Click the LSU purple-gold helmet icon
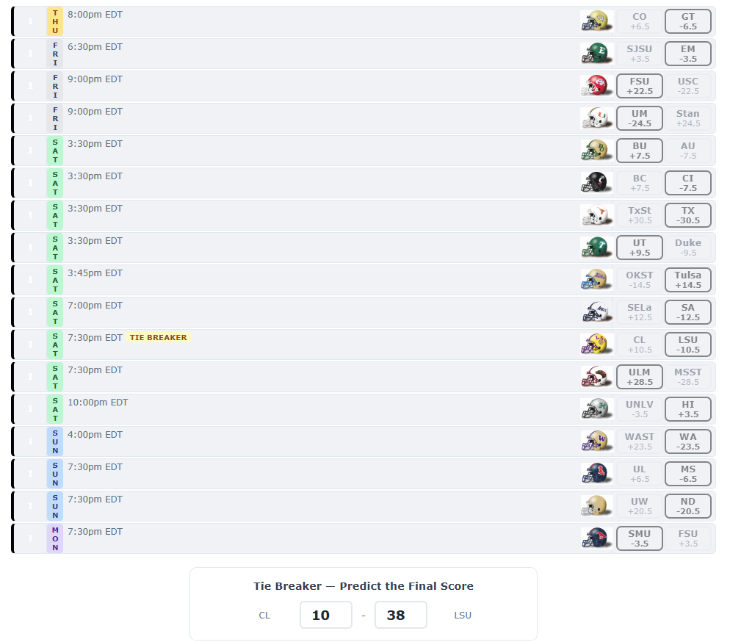The height and width of the screenshot is (642, 730). coord(596,345)
